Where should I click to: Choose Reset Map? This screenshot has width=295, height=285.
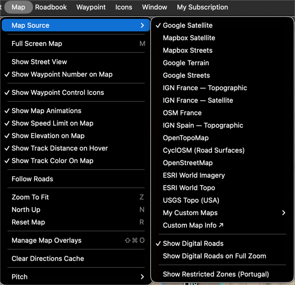pos(76,222)
